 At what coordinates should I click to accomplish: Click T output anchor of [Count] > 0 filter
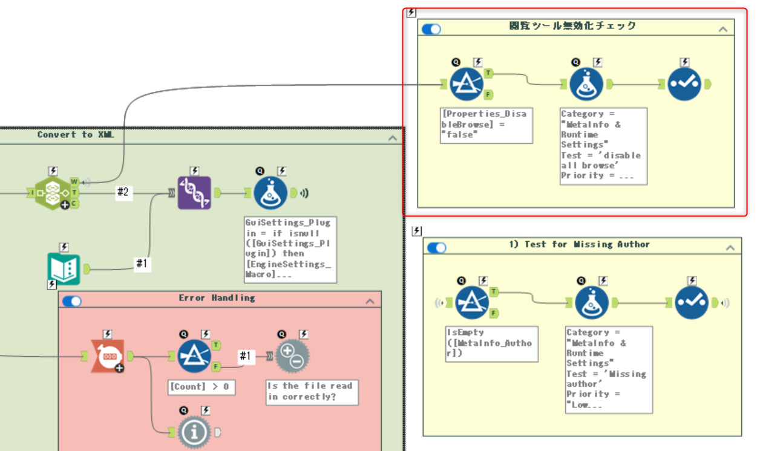[x=217, y=345]
